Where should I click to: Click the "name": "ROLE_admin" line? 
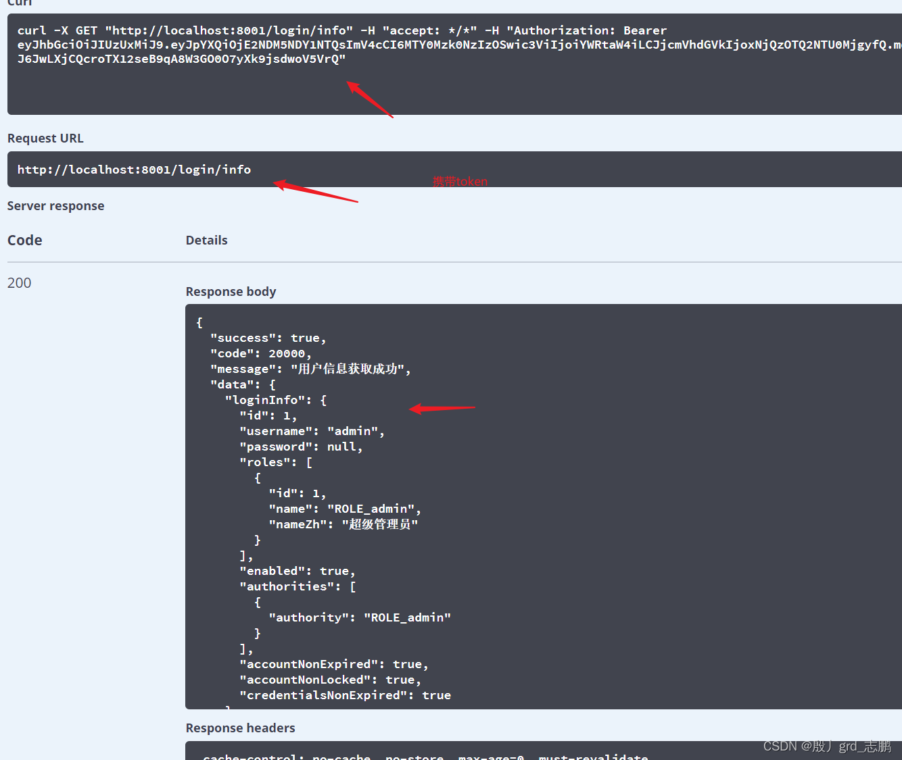point(345,509)
